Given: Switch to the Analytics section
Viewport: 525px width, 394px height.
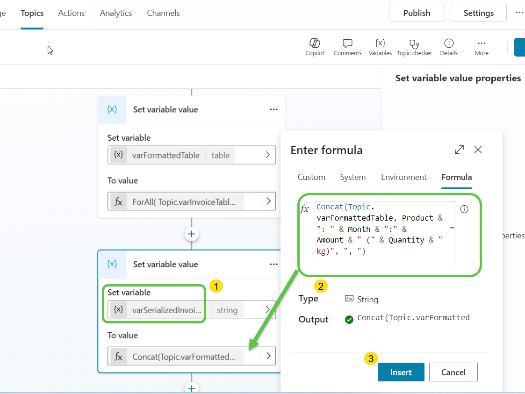Looking at the screenshot, I should pyautogui.click(x=115, y=13).
